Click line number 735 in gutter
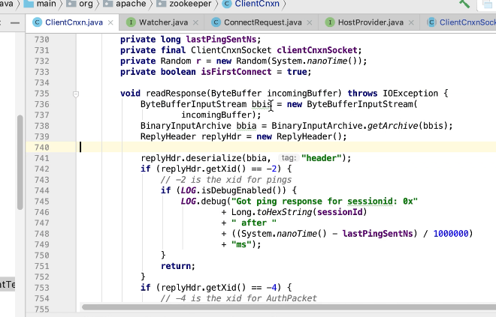 coord(42,94)
